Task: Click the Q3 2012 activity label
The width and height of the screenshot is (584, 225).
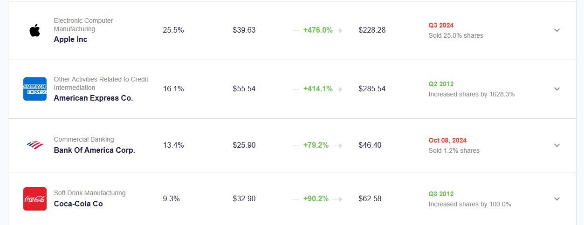Action: pos(441,194)
